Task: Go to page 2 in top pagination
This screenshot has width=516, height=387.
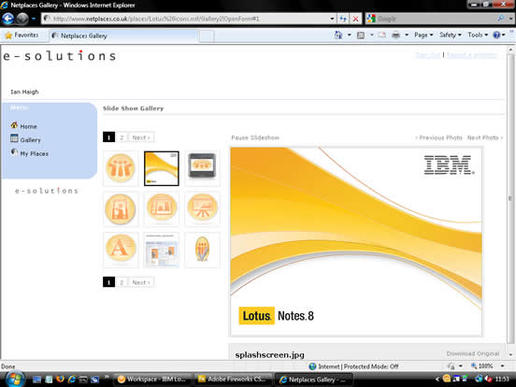Action: [122, 137]
